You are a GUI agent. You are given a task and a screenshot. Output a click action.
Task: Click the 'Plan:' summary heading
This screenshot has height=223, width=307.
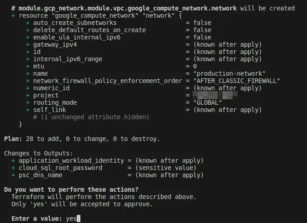[13, 139]
